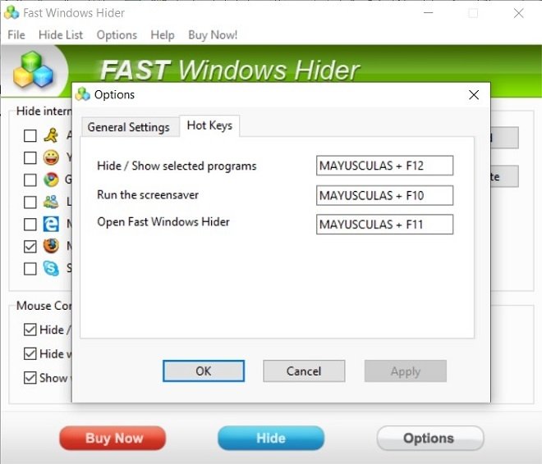Click the Live Messenger people icon
Screen dimensions: 542x464
point(51,202)
